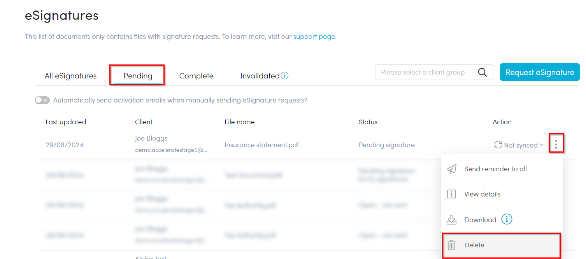Click the search magnifier icon
586x259 pixels.
coord(482,73)
